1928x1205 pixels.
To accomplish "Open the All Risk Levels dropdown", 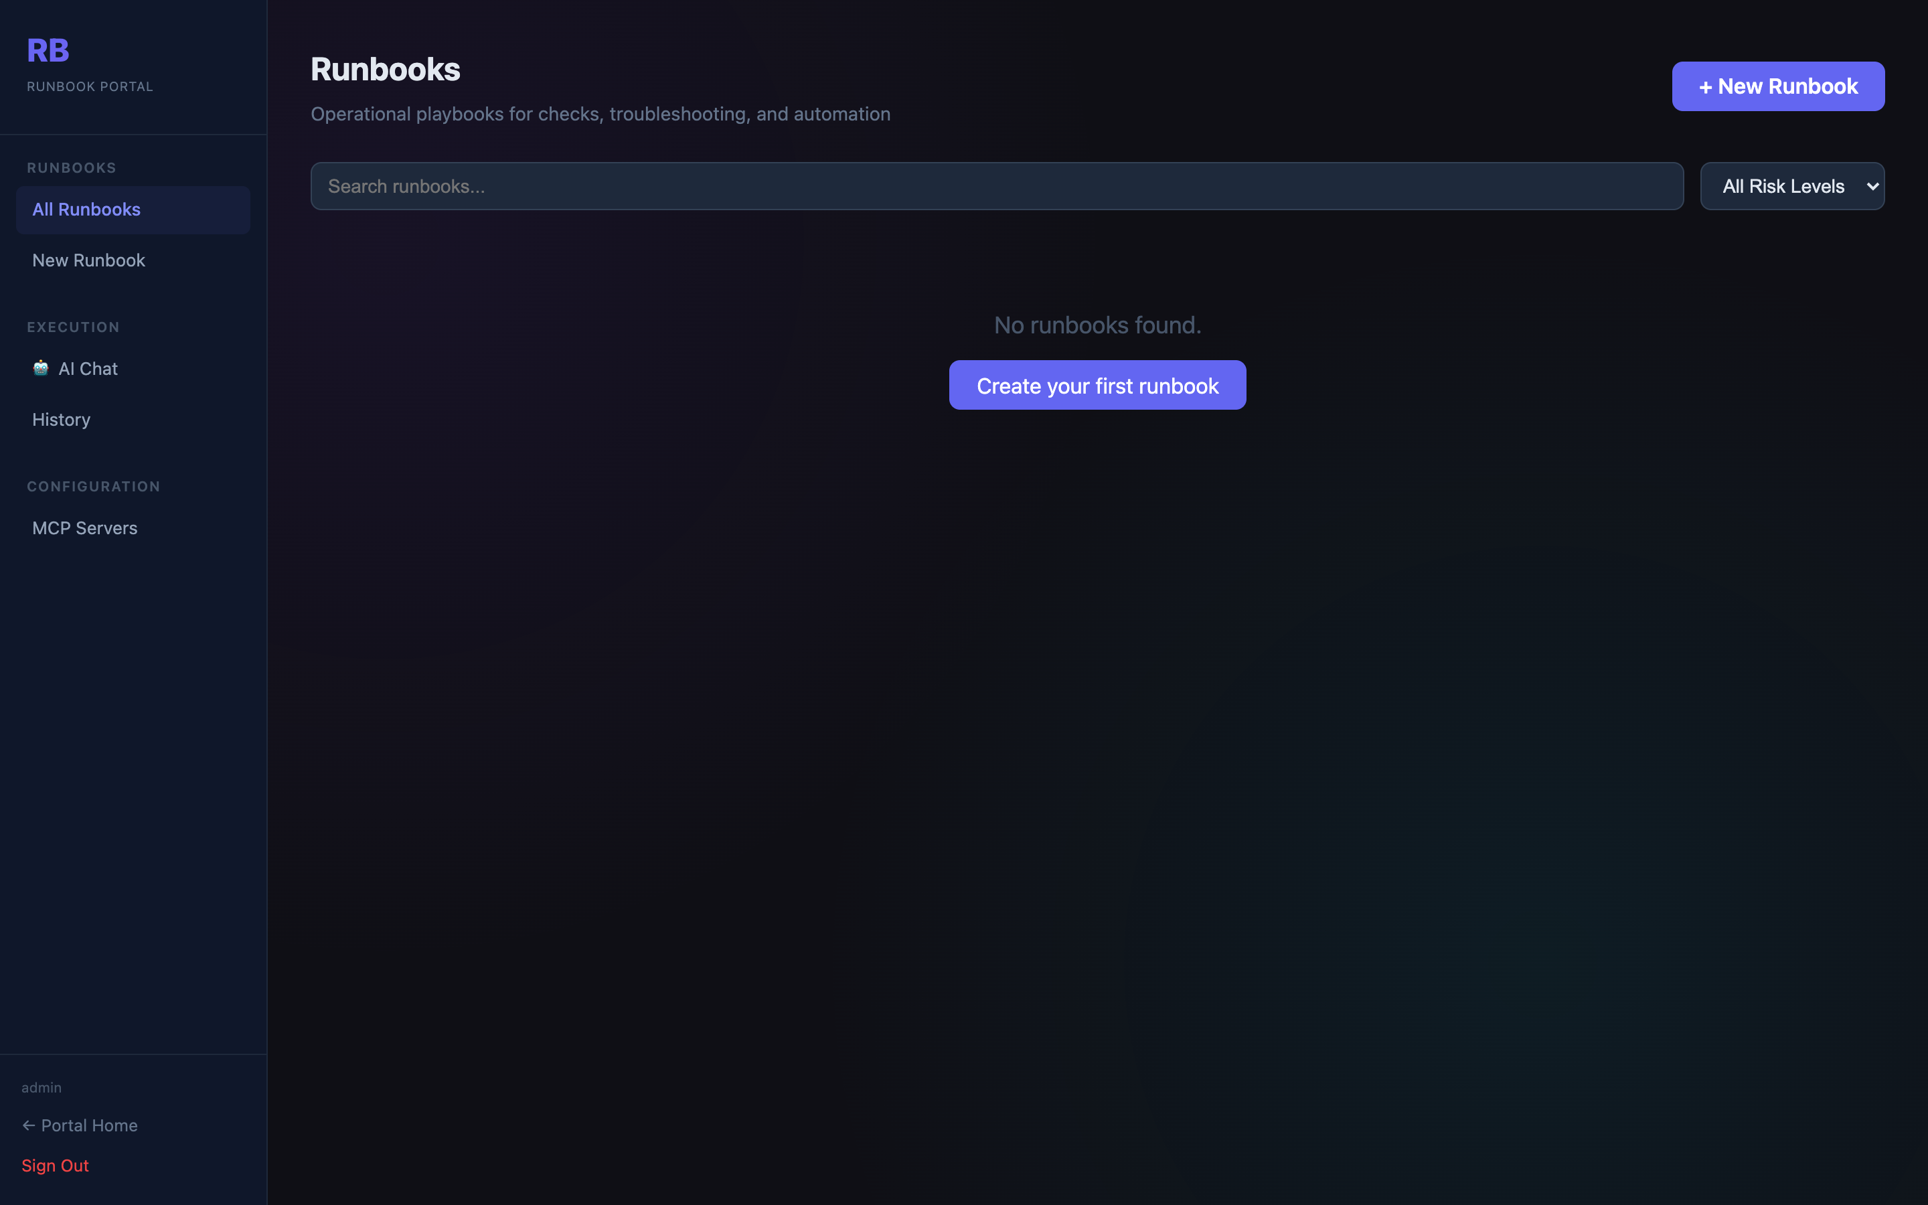I will [x=1783, y=187].
